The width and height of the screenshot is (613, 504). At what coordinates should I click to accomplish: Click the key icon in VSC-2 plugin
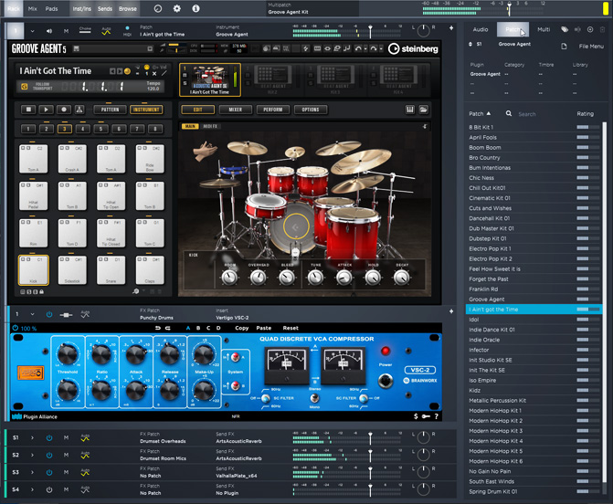point(426,416)
